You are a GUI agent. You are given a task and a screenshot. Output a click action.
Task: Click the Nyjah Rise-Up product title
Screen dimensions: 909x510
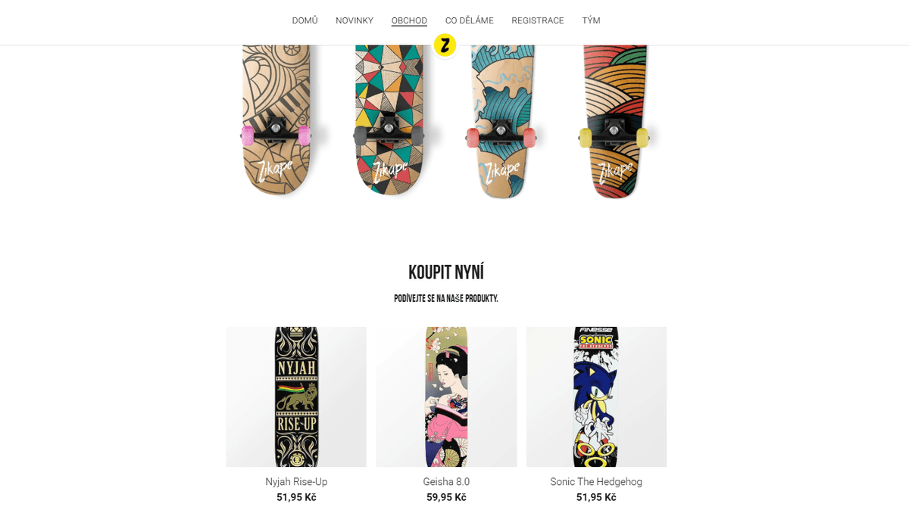296,481
